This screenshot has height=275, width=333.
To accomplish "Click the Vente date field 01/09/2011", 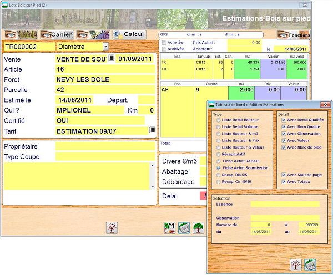I will click(135, 59).
